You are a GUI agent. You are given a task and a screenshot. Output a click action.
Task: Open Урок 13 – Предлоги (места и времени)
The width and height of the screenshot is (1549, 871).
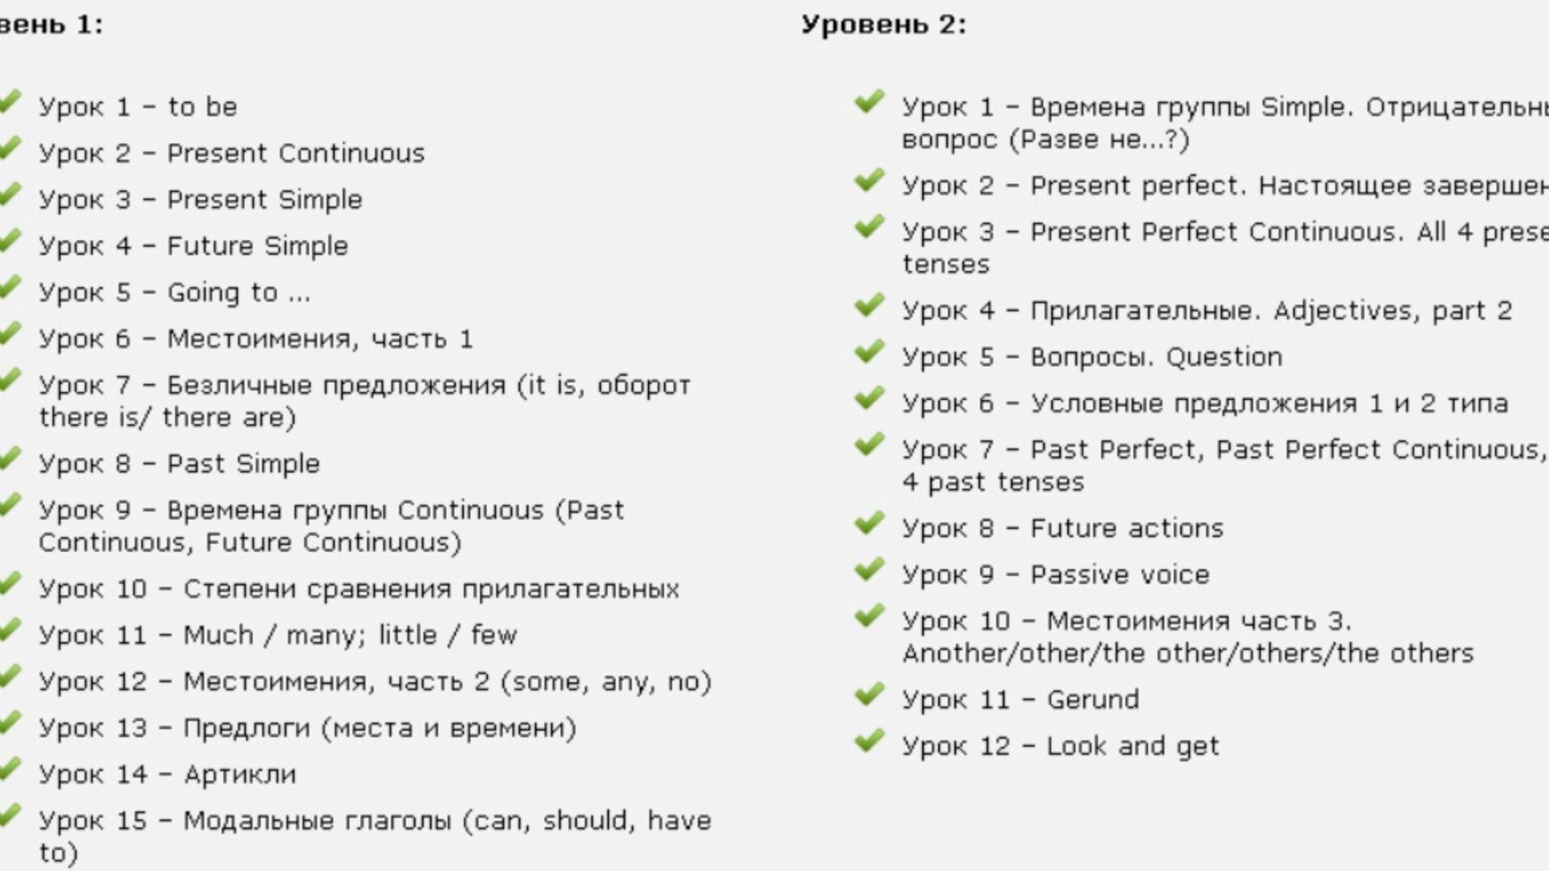[307, 728]
